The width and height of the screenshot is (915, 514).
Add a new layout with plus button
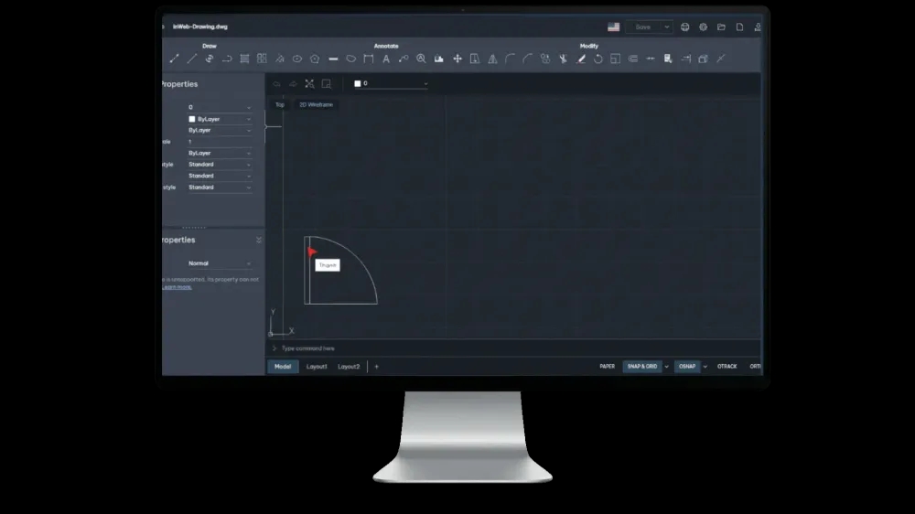[x=376, y=367]
